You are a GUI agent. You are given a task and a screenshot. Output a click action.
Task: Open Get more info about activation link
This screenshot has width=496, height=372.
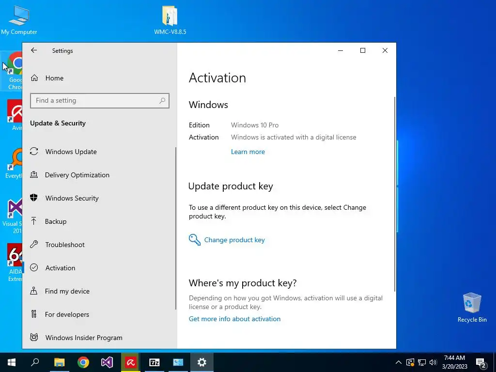click(234, 319)
